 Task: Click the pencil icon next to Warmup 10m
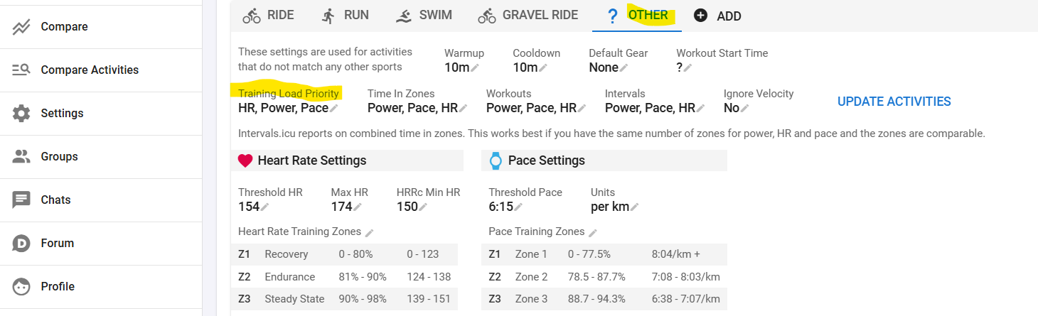(x=475, y=68)
